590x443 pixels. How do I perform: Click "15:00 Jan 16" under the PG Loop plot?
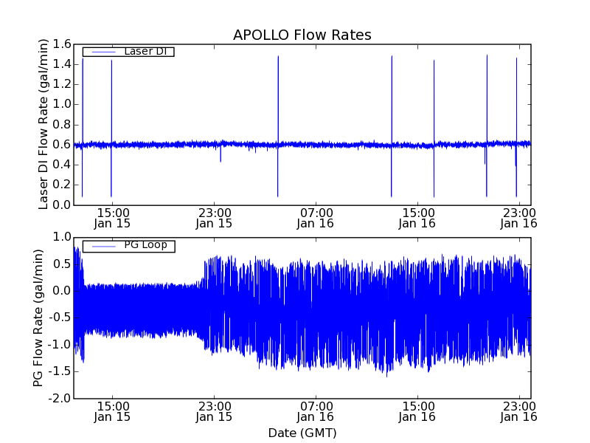point(417,412)
